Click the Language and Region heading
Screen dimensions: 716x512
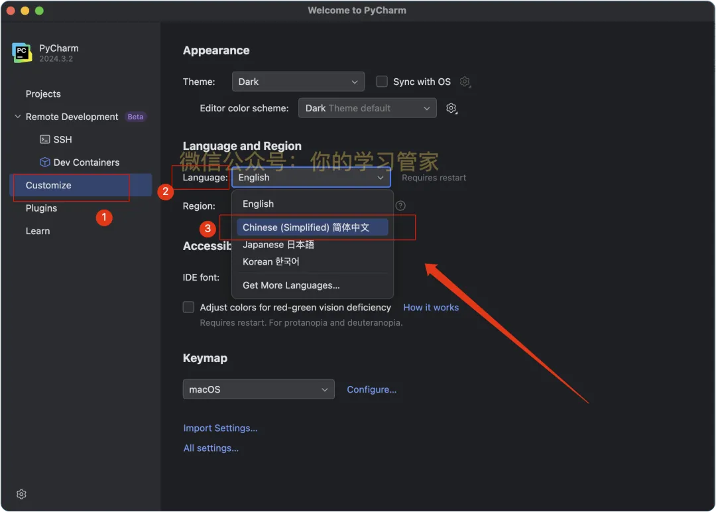coord(242,146)
